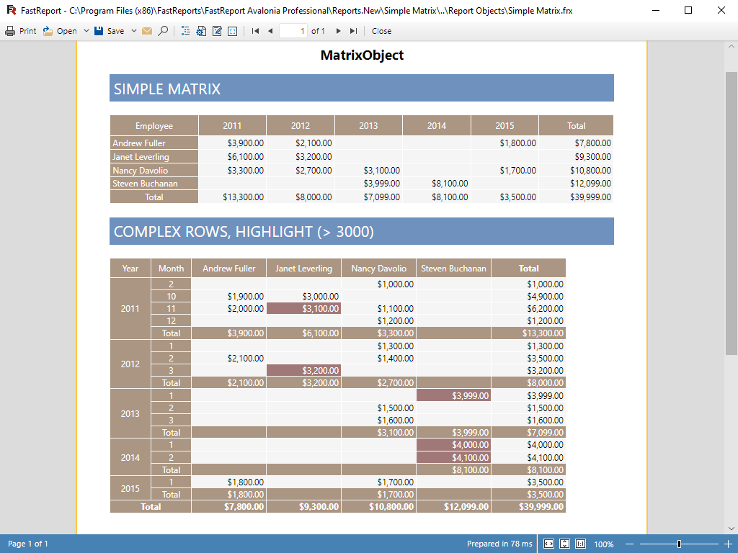
Task: Click the page number input field
Action: (x=293, y=31)
